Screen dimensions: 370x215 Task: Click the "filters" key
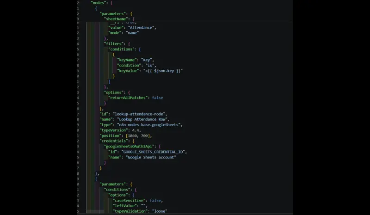click(114, 43)
